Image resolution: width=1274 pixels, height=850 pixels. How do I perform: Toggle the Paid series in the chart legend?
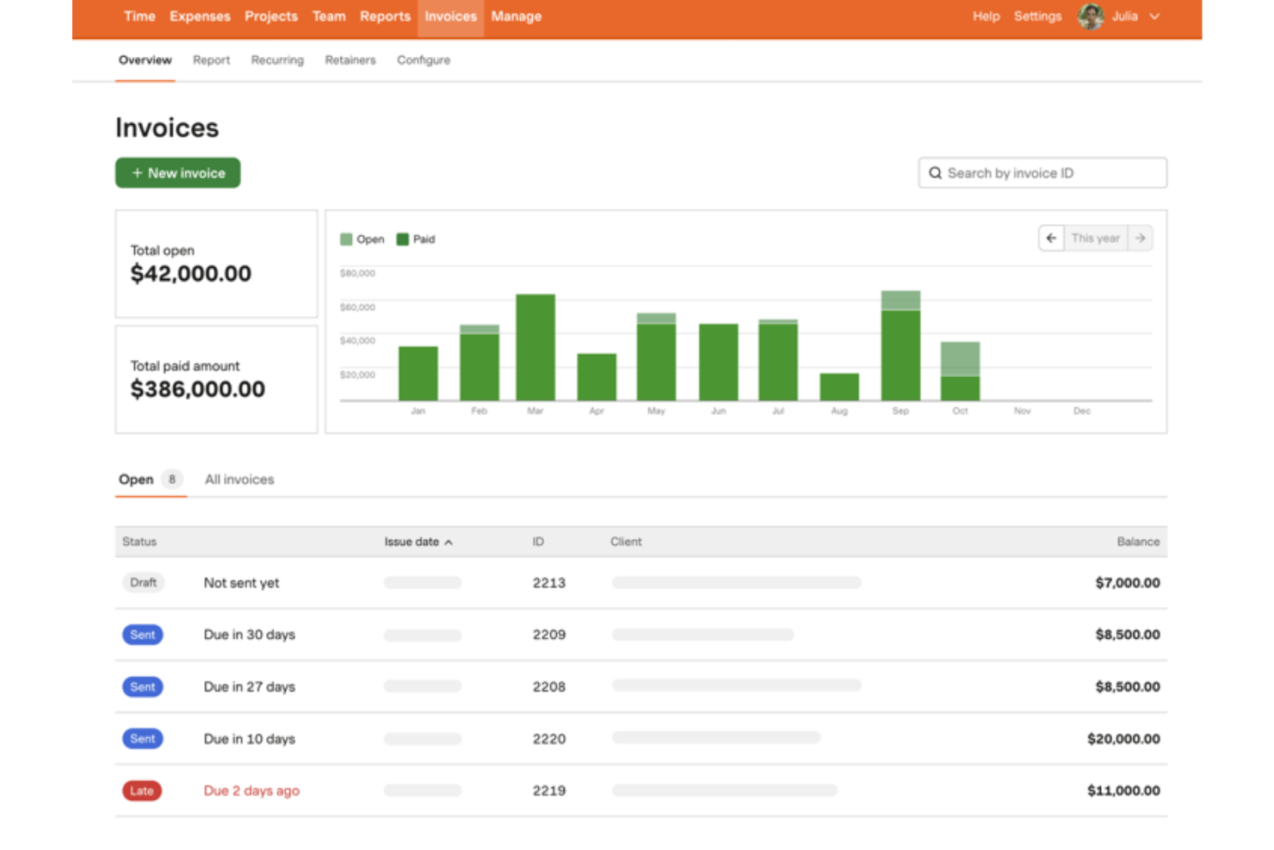coord(416,239)
